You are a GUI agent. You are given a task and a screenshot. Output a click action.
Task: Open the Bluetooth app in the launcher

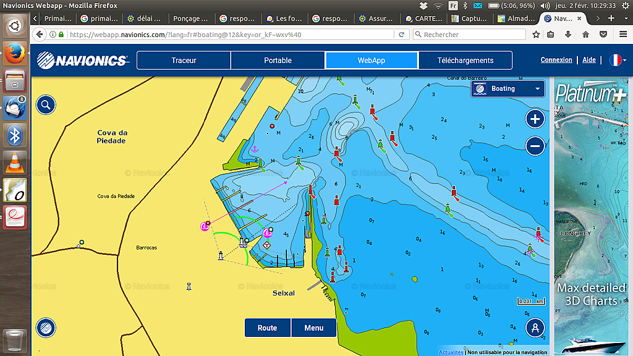[x=15, y=135]
